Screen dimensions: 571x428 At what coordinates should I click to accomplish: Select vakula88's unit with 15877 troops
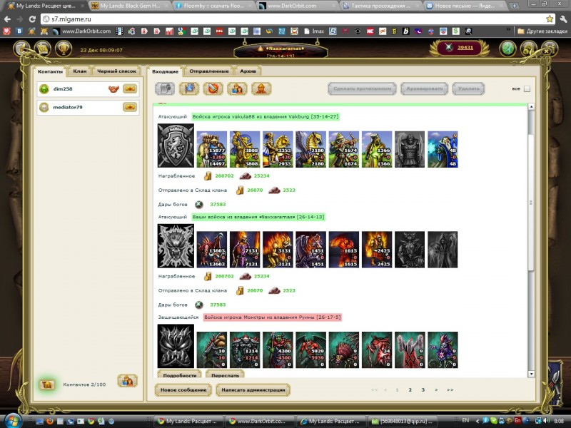coord(211,149)
